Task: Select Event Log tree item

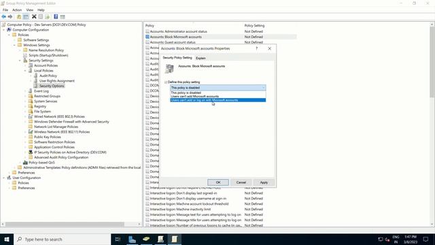Action: (x=41, y=91)
